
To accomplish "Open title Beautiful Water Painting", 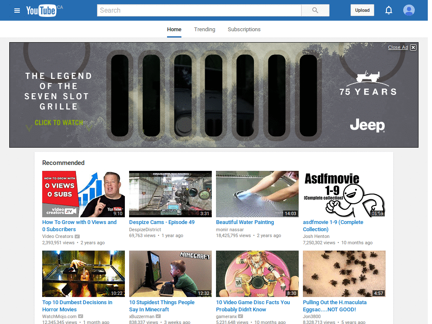I will (x=245, y=222).
